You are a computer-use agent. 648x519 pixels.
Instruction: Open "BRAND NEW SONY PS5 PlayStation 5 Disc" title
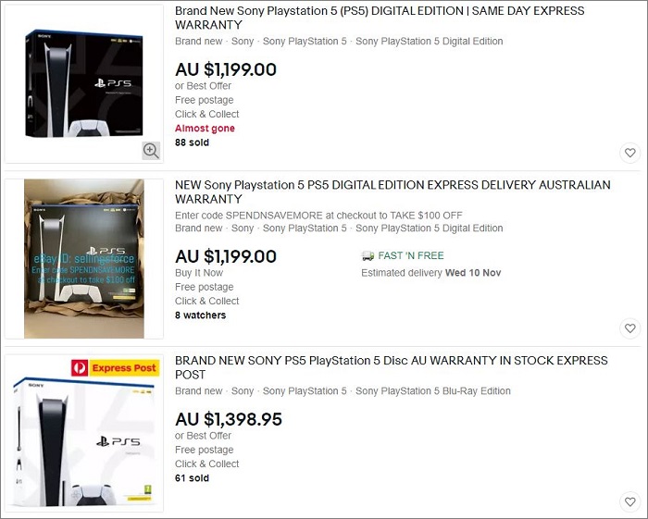point(391,367)
